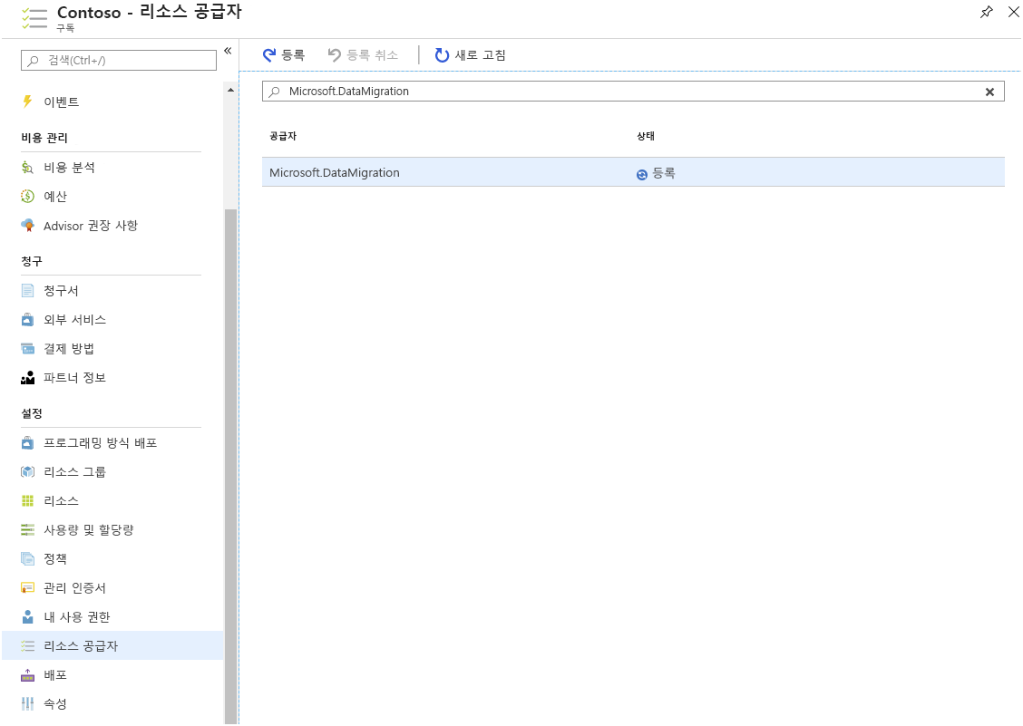The image size is (1023, 726).
Task: Open 정책 menu item
Action: [x=55, y=559]
